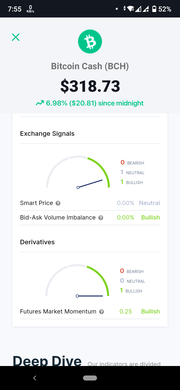Open the Smart Price row

pos(90,203)
